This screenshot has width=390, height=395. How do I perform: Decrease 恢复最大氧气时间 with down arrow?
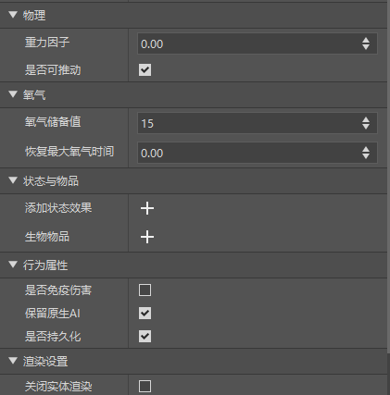click(366, 155)
